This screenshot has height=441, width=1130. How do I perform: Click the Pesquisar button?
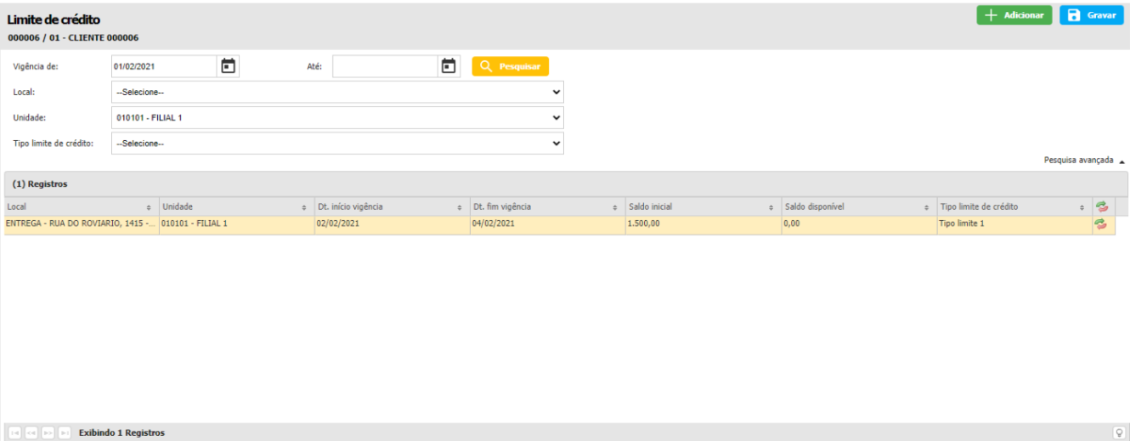pyautogui.click(x=510, y=66)
